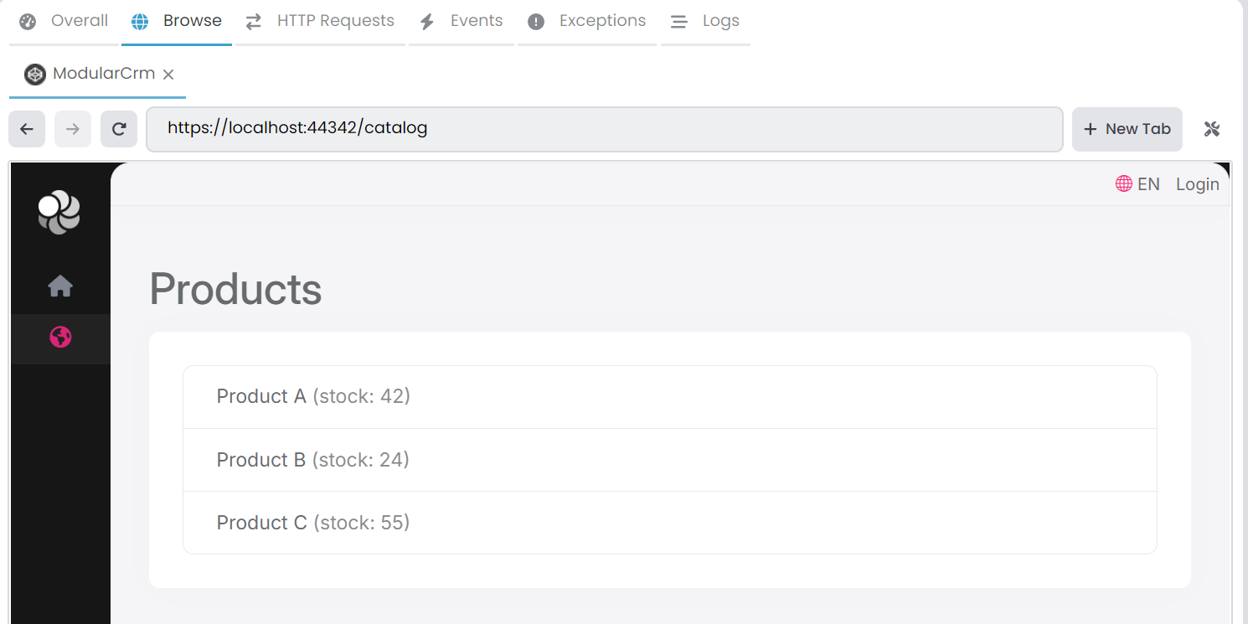Viewport: 1248px width, 624px height.
Task: Click the address bar URL field
Action: point(605,128)
